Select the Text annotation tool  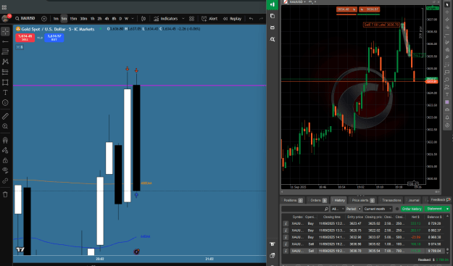click(x=5, y=93)
